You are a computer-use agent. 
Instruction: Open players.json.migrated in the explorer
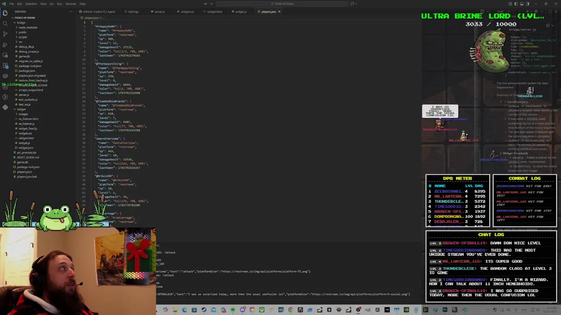click(x=32, y=75)
